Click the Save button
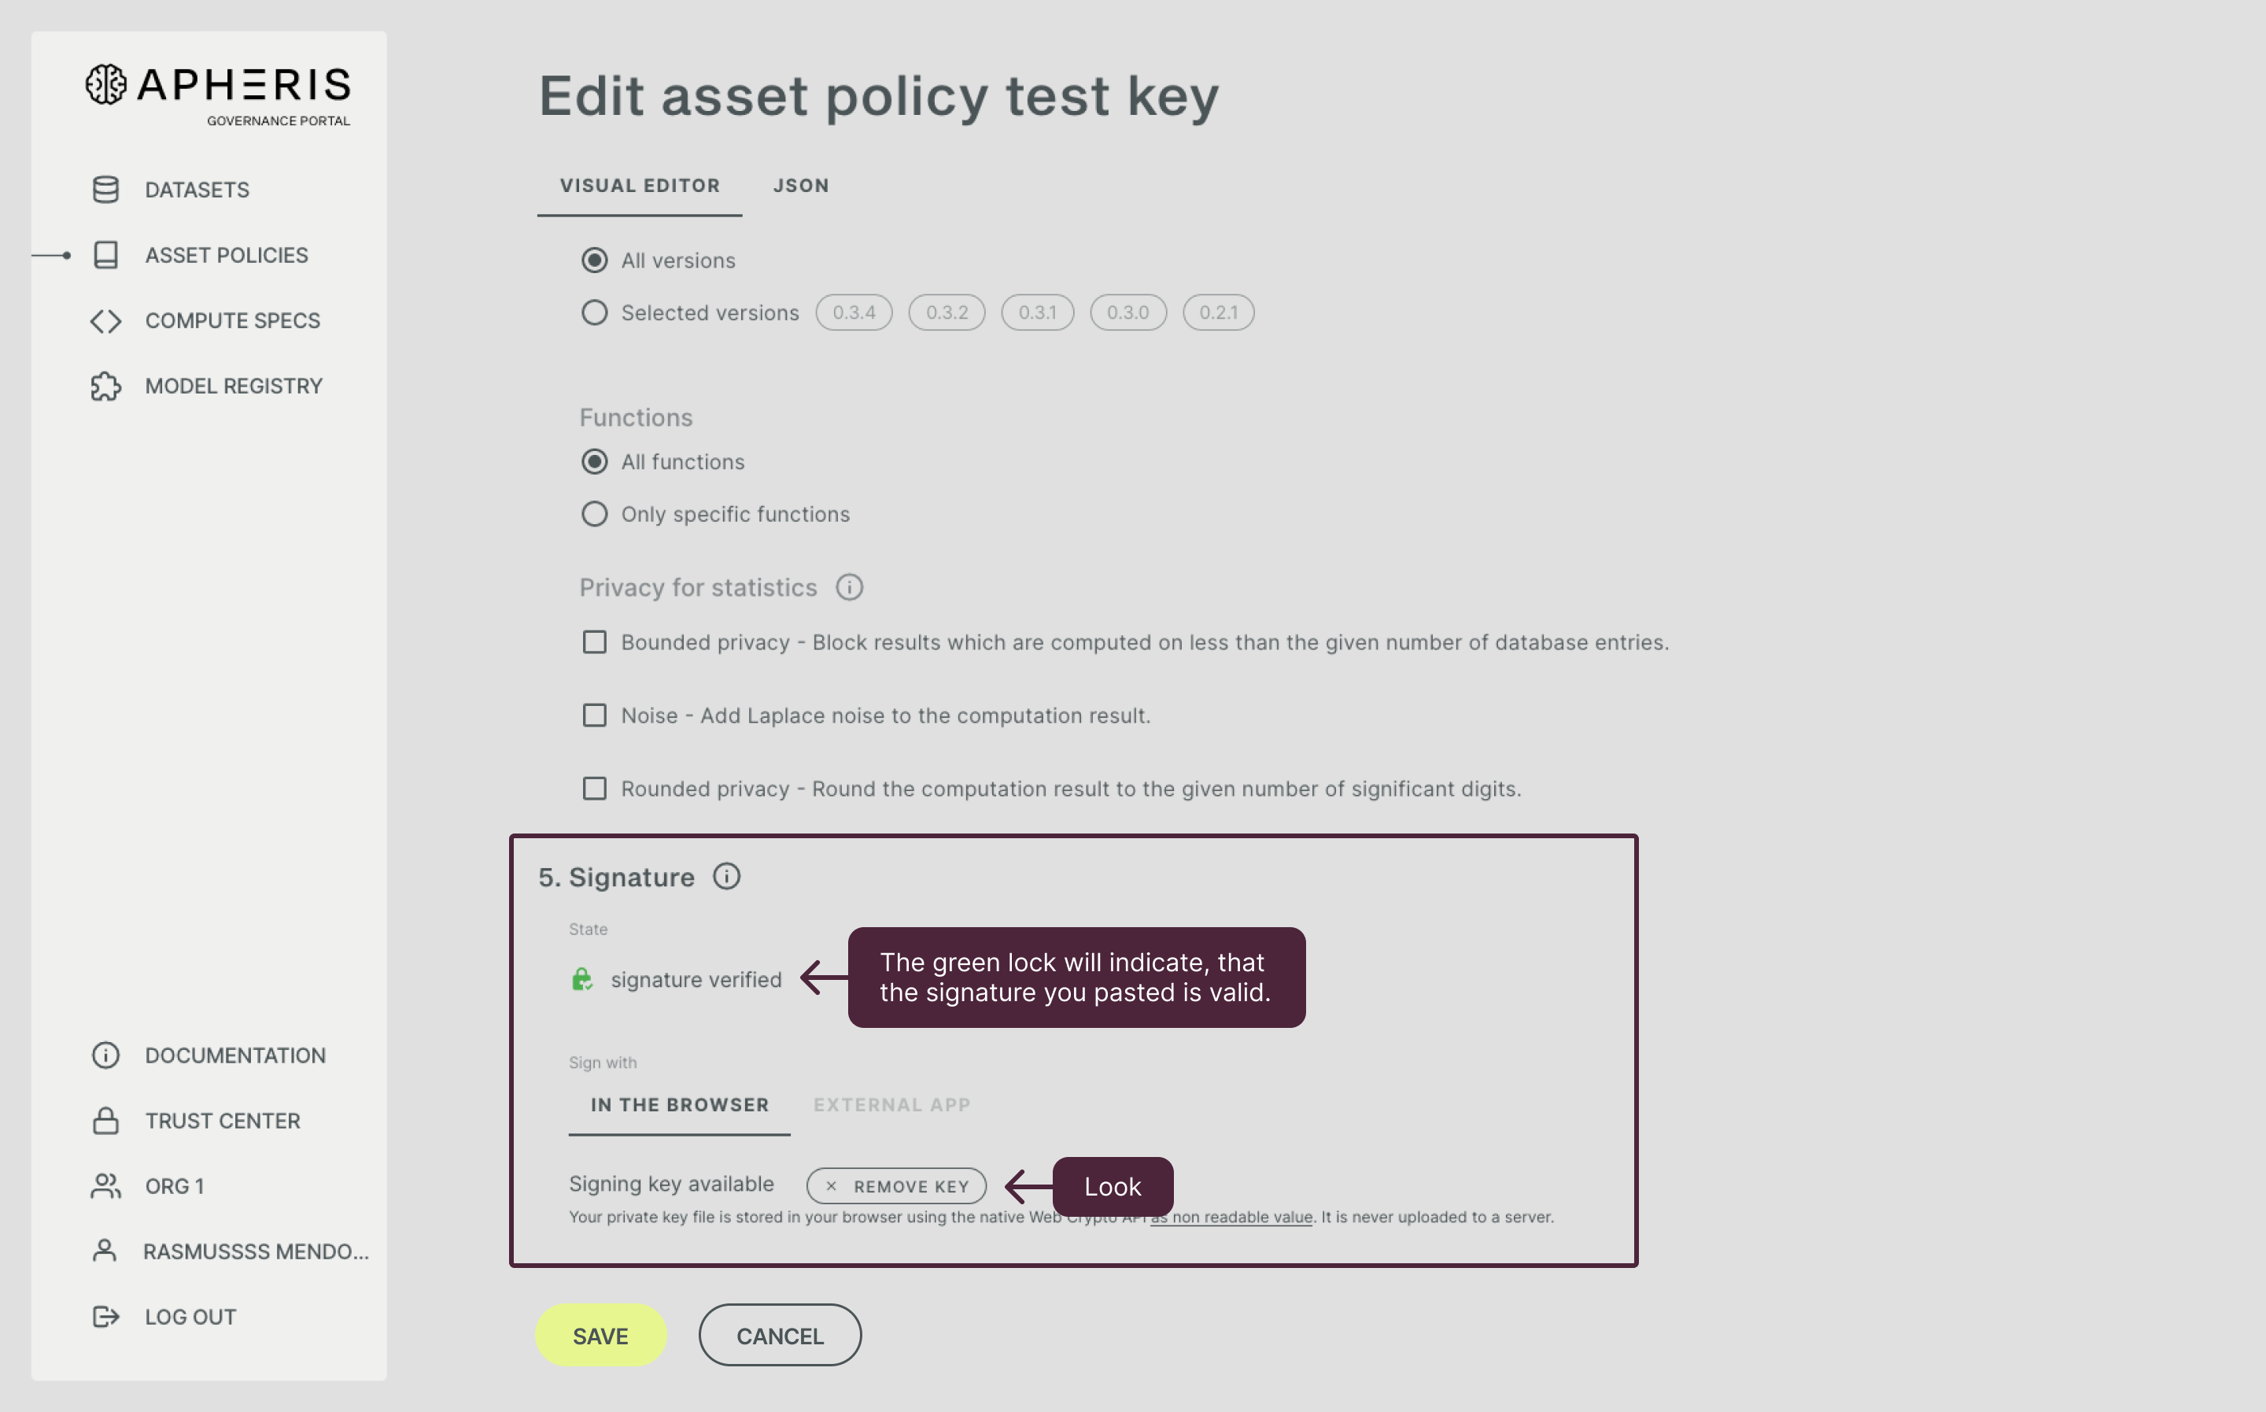The image size is (2266, 1412). (600, 1336)
